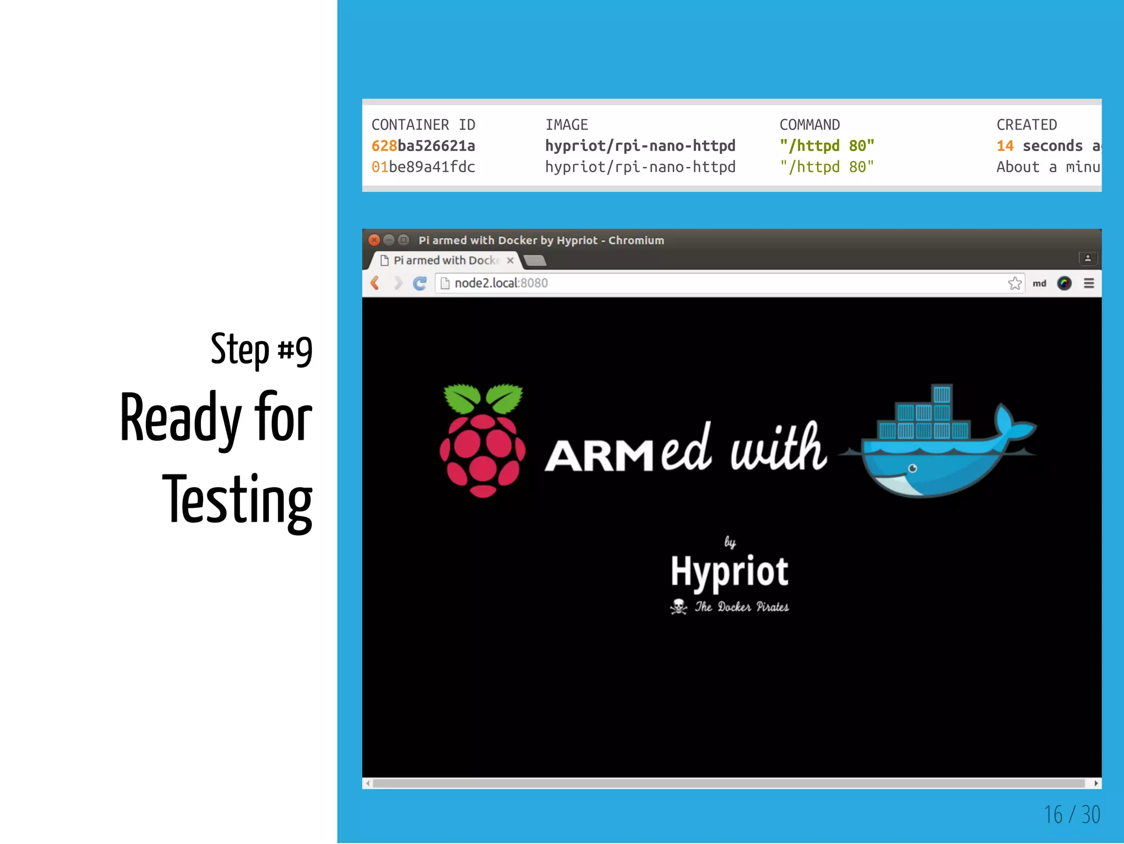This screenshot has height=844, width=1124.
Task: Close the 'Pi armed with Docker' tab
Action: tap(510, 260)
